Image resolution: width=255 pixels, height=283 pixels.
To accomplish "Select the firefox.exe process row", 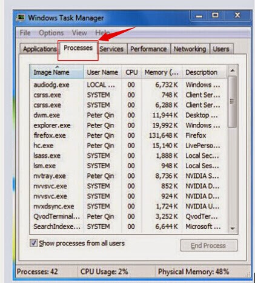I will click(x=128, y=135).
